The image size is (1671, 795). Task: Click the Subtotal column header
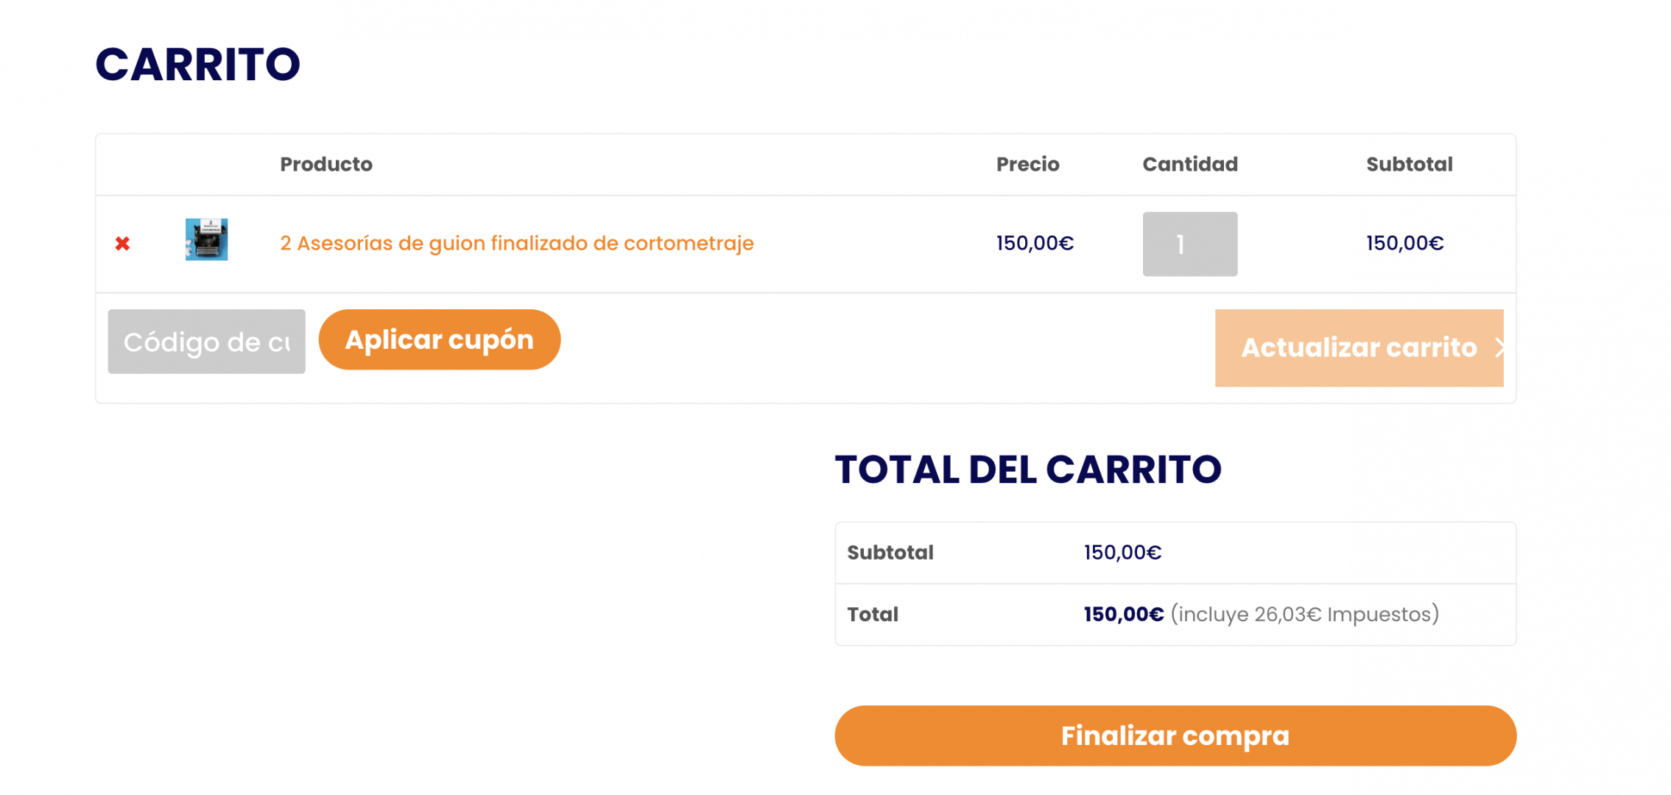tap(1409, 164)
